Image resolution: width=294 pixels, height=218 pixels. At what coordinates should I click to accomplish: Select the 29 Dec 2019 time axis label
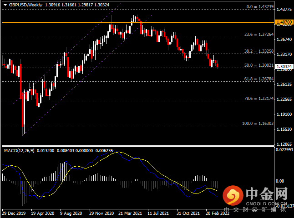tap(14, 213)
